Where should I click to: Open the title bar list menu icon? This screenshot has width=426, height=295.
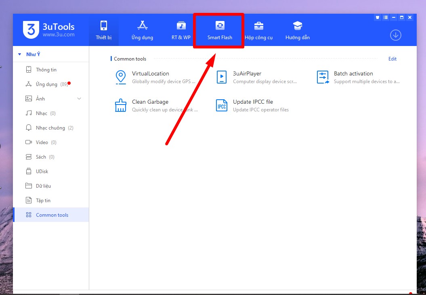pos(386,17)
